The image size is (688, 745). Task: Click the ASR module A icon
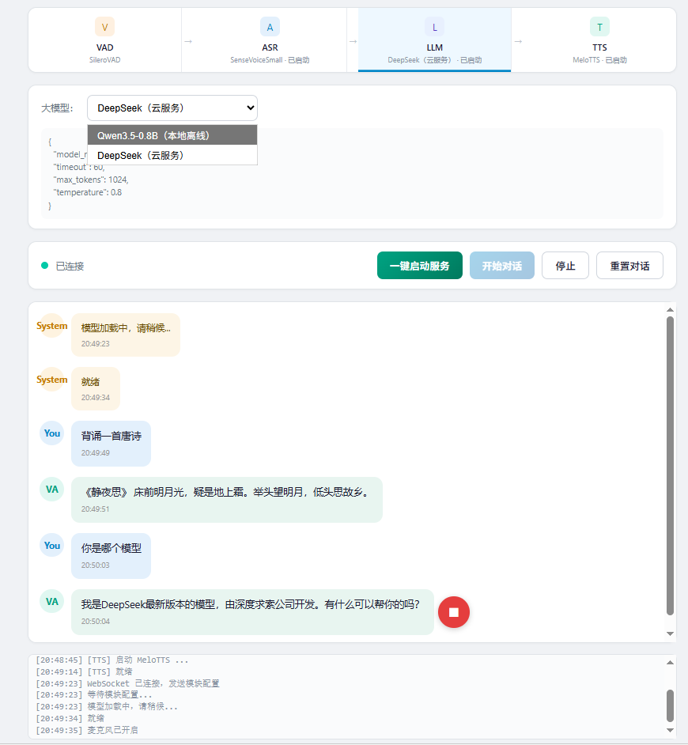point(270,27)
